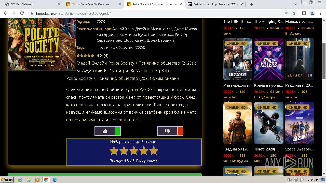Rate two stars in the rating box
This screenshot has height=183, width=326.
124,151
